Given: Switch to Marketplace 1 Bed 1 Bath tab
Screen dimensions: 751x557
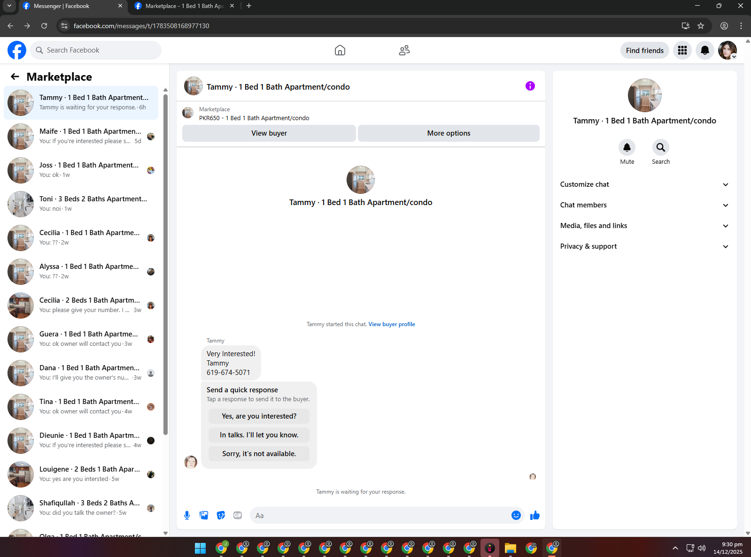Looking at the screenshot, I should click(184, 6).
